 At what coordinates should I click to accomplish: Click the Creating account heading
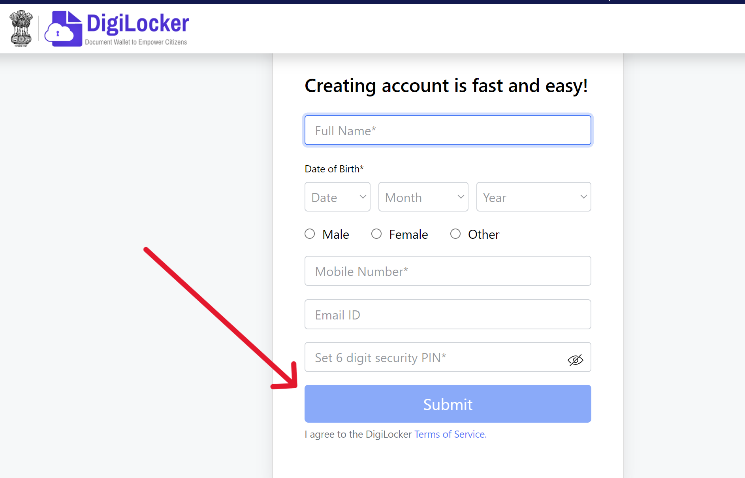446,85
